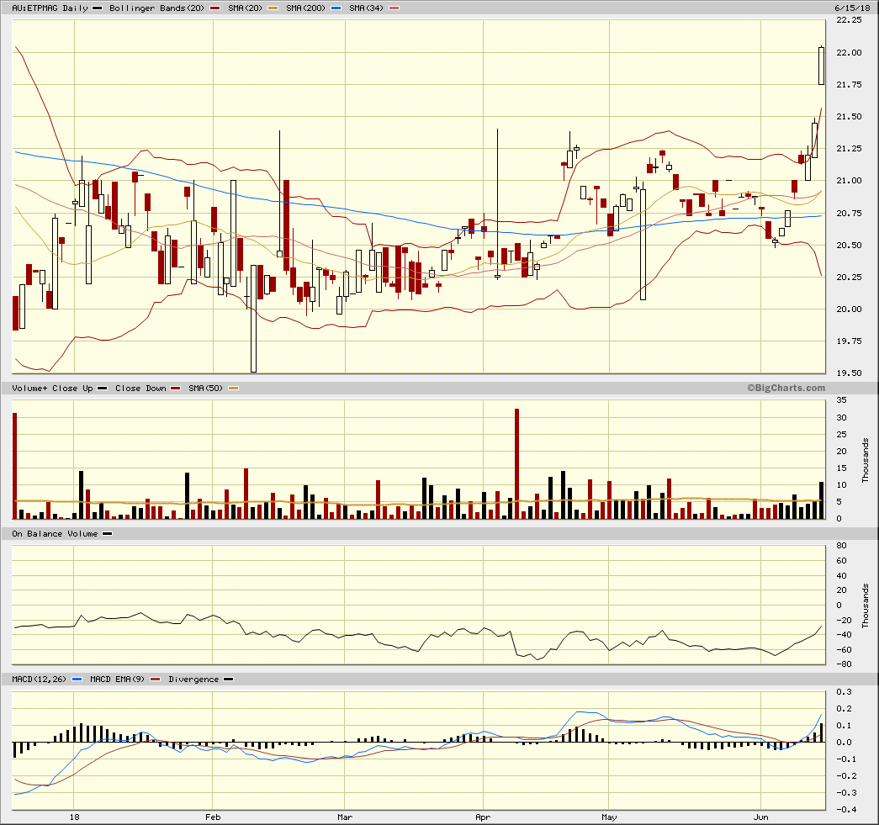The image size is (879, 825).
Task: Click the Jun month label on the time axis
Action: (x=760, y=817)
